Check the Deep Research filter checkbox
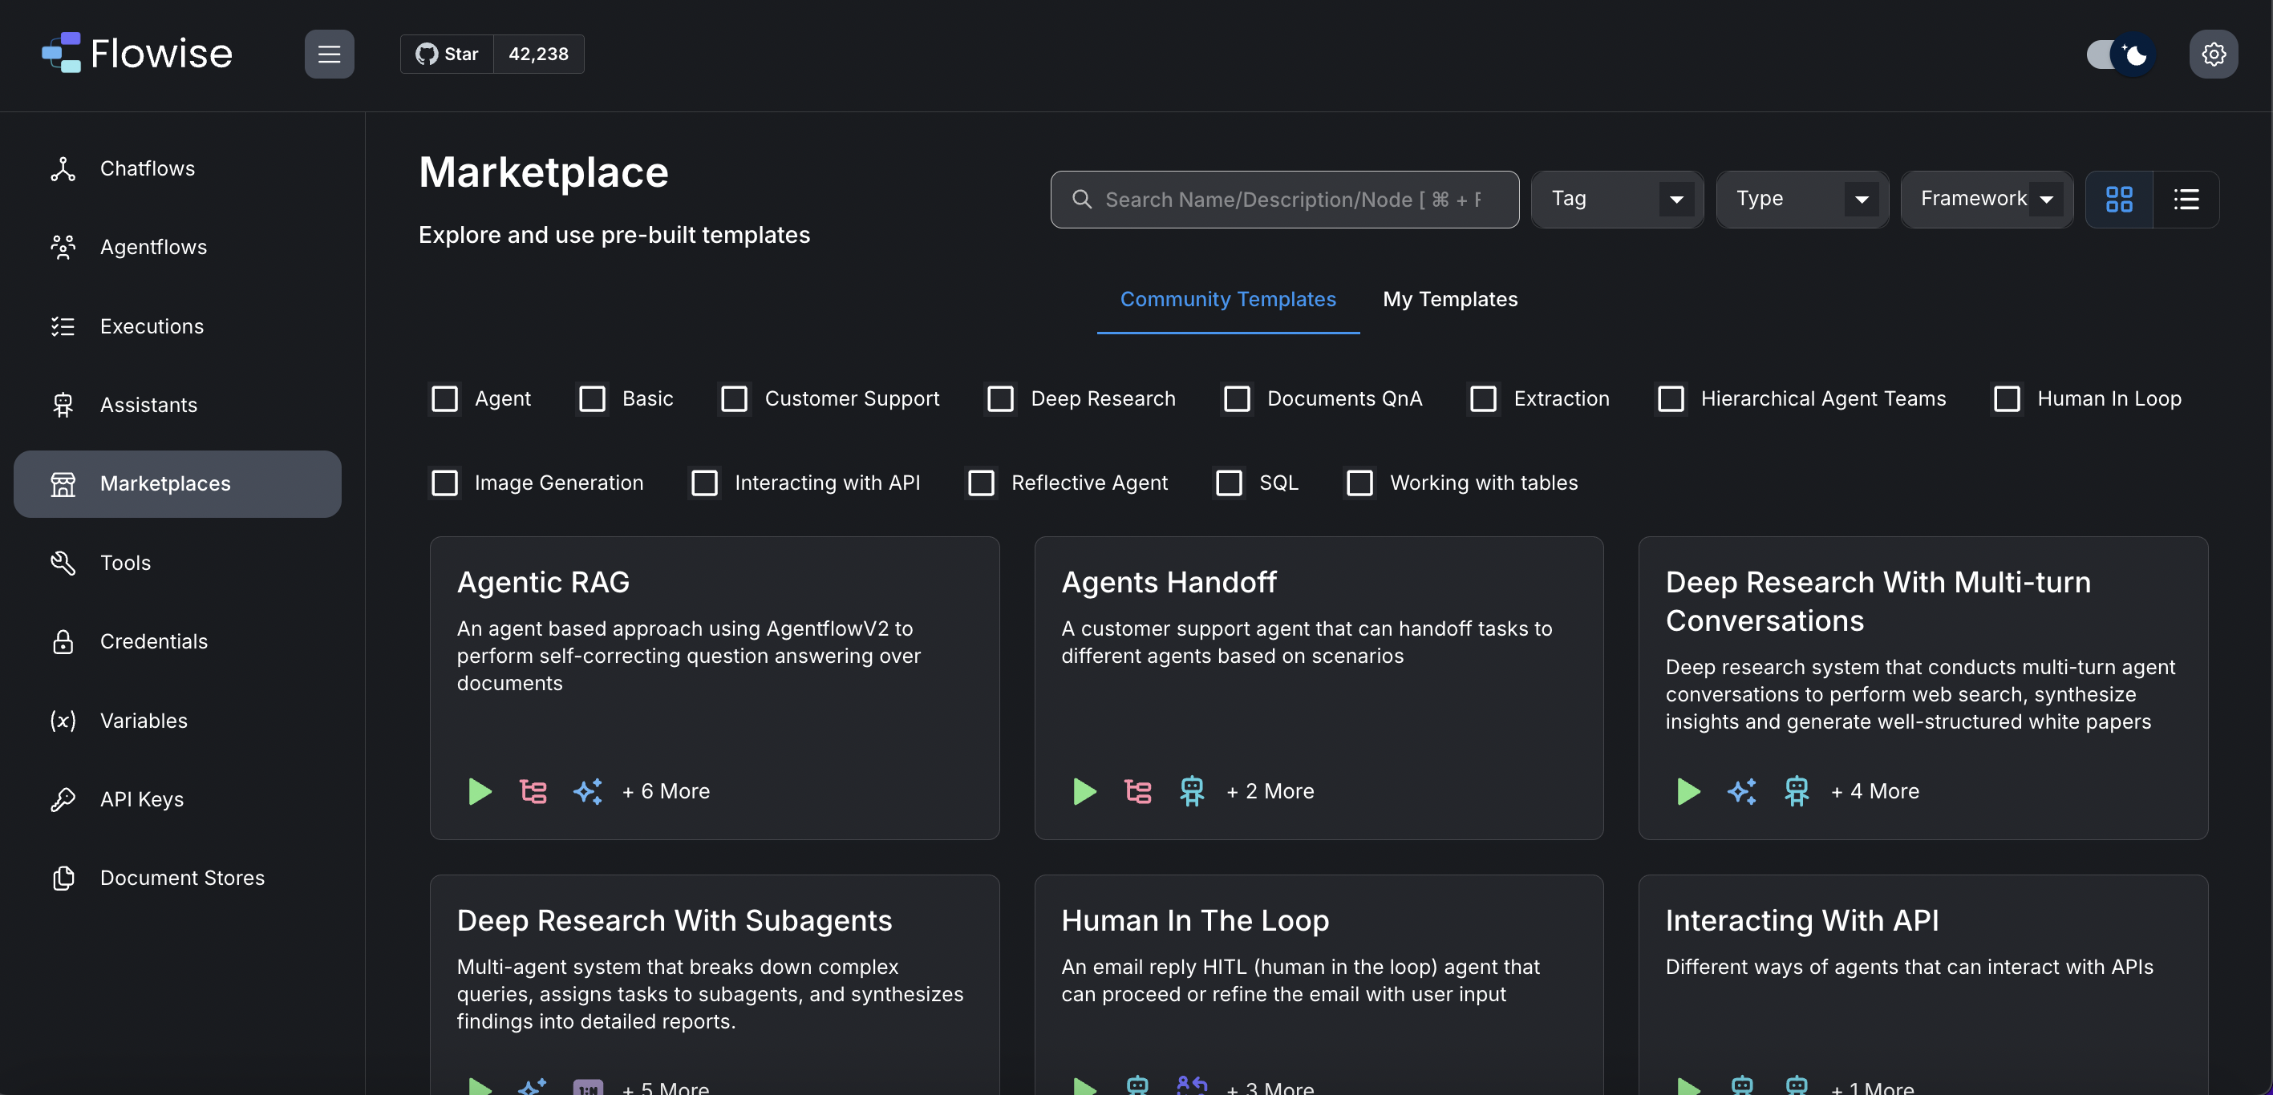Screen dimensions: 2273x1095 point(999,398)
